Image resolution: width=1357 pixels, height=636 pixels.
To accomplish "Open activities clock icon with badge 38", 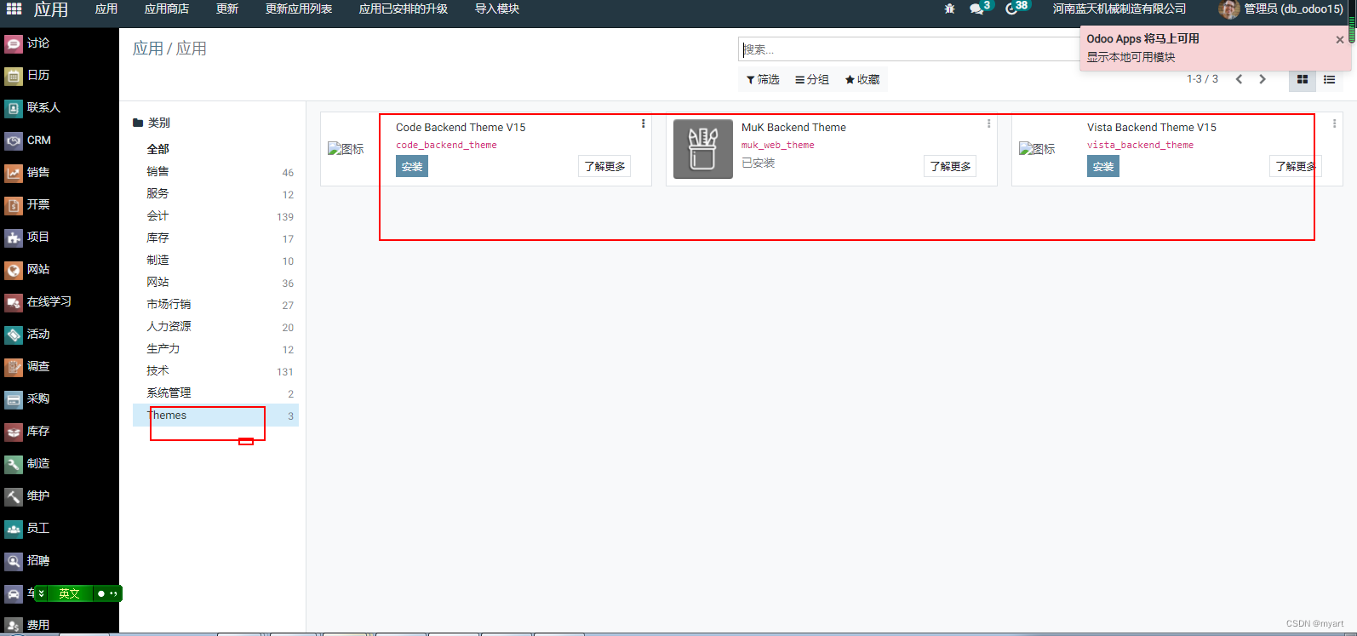I will [x=1013, y=9].
